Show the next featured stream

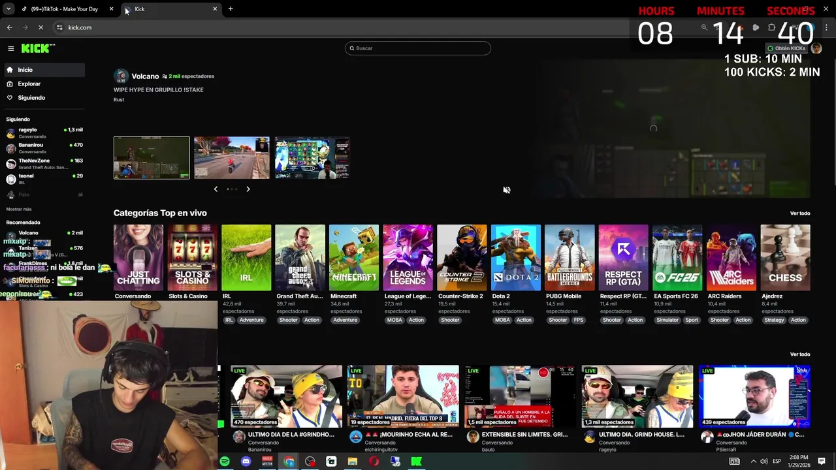click(x=248, y=189)
